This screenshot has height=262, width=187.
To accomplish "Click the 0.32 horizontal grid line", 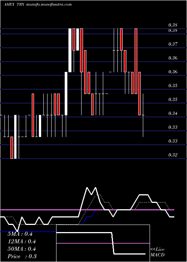I will point(93,158).
